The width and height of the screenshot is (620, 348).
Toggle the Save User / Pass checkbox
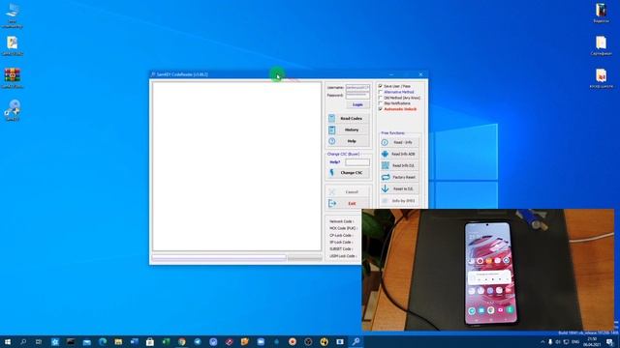point(381,86)
